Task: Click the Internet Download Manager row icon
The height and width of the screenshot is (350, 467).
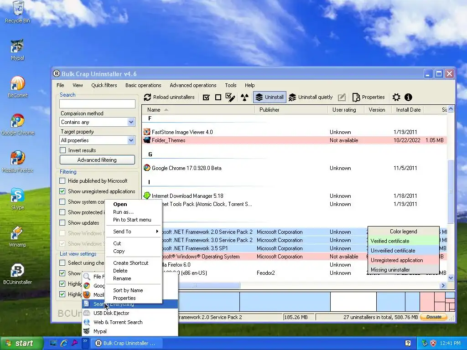Action: click(146, 196)
